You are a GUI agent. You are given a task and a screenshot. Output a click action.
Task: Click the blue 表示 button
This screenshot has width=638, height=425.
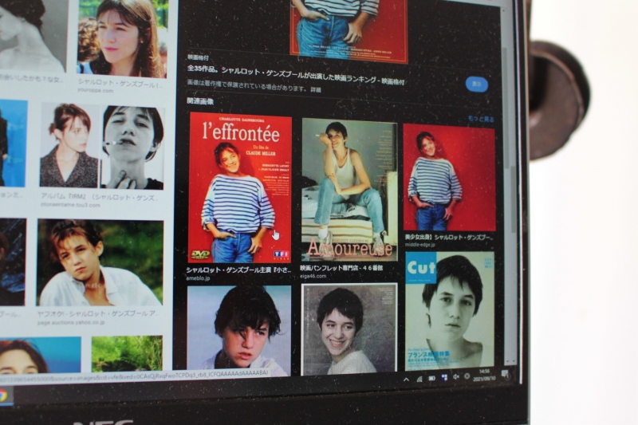coord(476,85)
